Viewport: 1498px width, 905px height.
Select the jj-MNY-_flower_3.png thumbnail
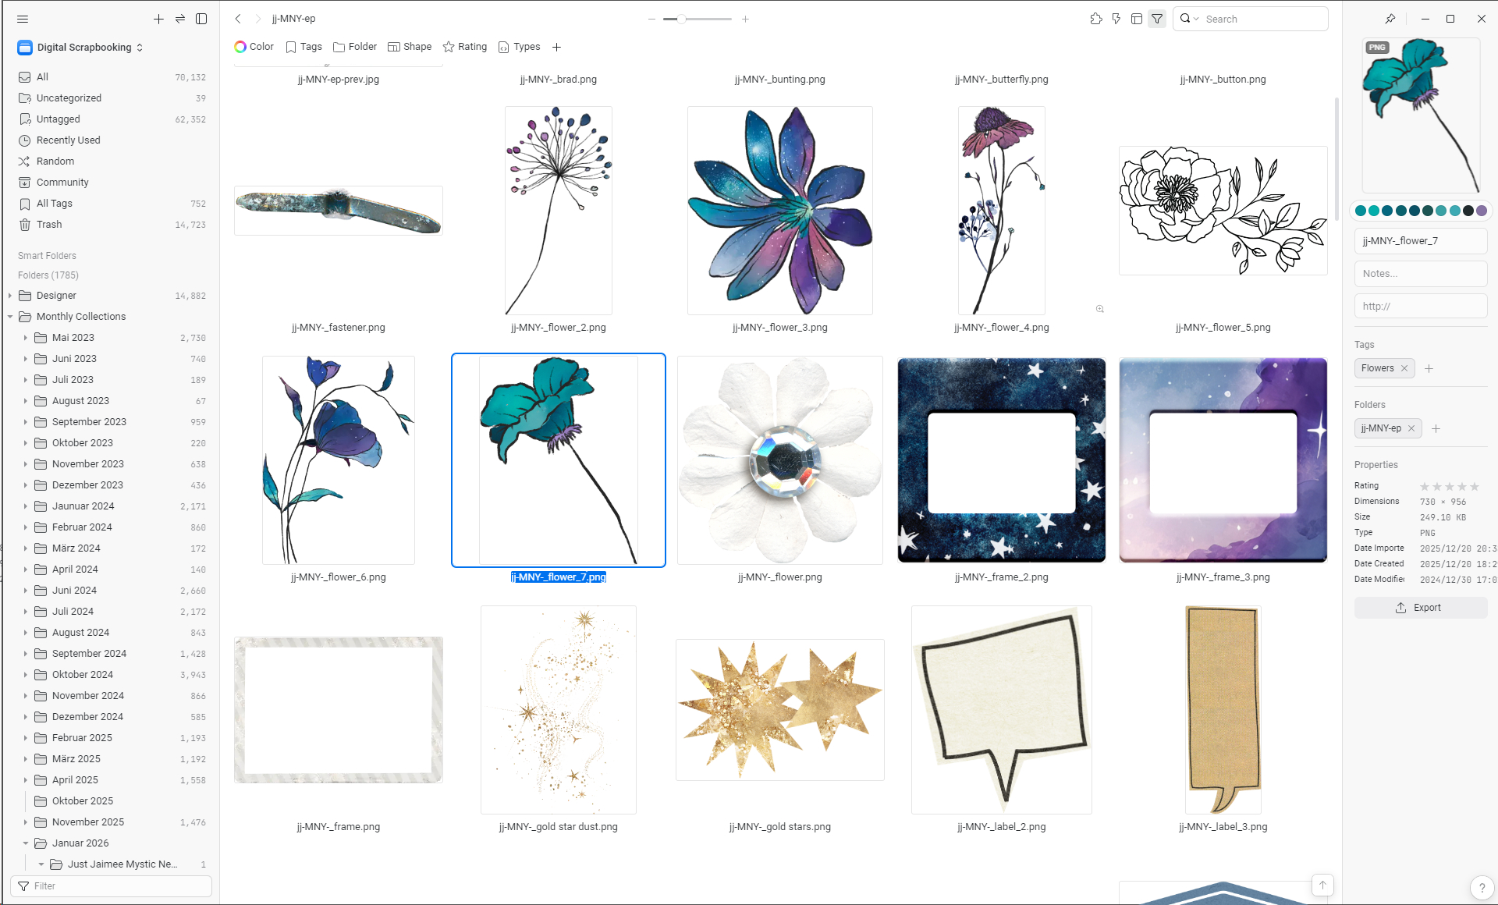[x=779, y=211]
